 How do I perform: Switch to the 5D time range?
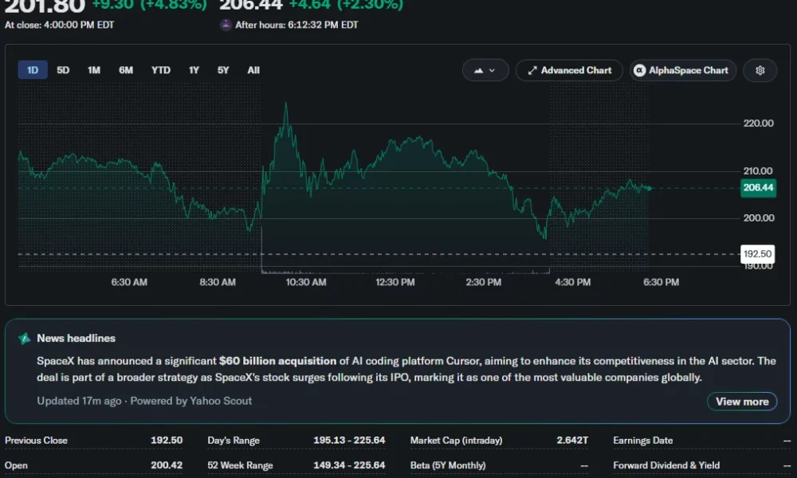point(63,70)
